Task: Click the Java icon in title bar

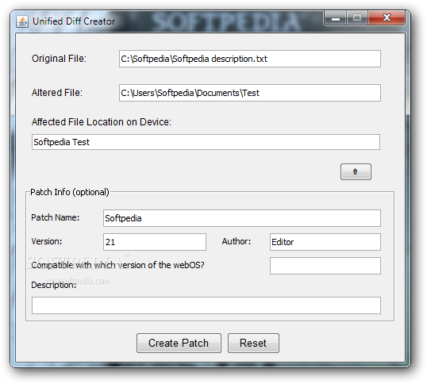Action: pyautogui.click(x=22, y=21)
